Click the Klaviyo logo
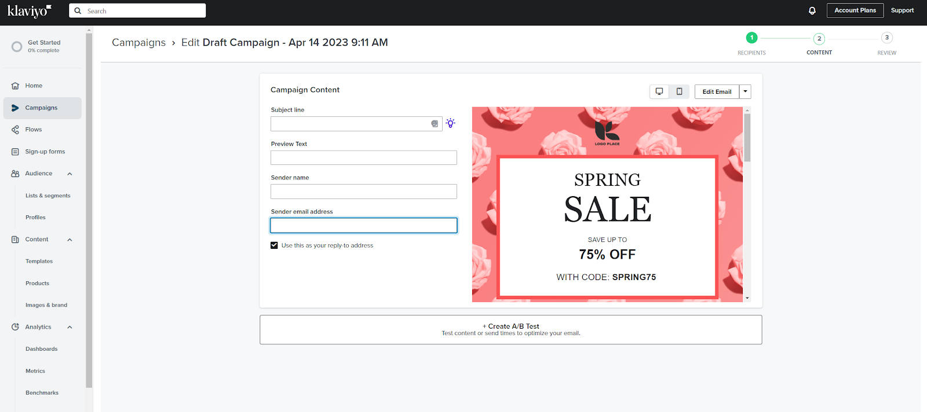Image resolution: width=927 pixels, height=412 pixels. [x=29, y=11]
